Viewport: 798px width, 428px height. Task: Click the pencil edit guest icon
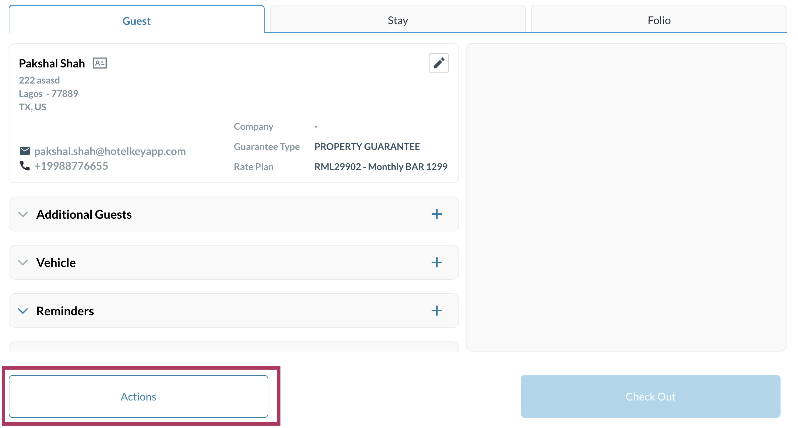[439, 63]
